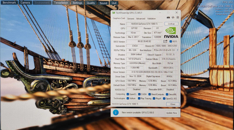The width and height of the screenshot is (234, 130).
Task: Open the Sound menu in Heaven
Action: (104, 3)
